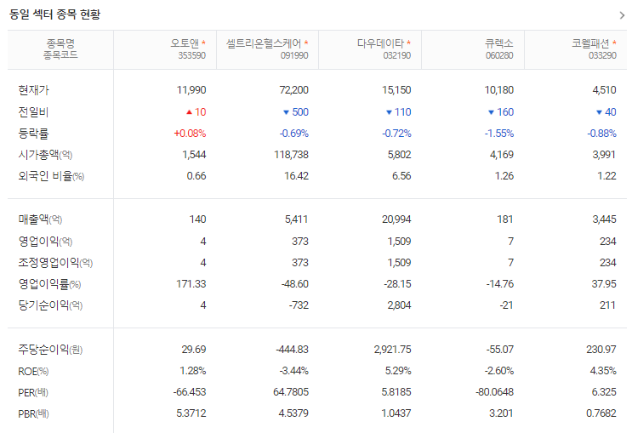Click EPS value -55.07
The image size is (632, 433).
pyautogui.click(x=500, y=349)
